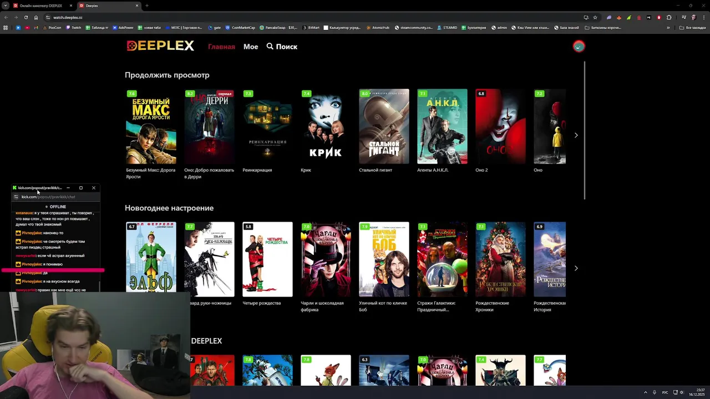The width and height of the screenshot is (710, 399).
Task: Click the Рождественские Хроники title link
Action: point(492,306)
